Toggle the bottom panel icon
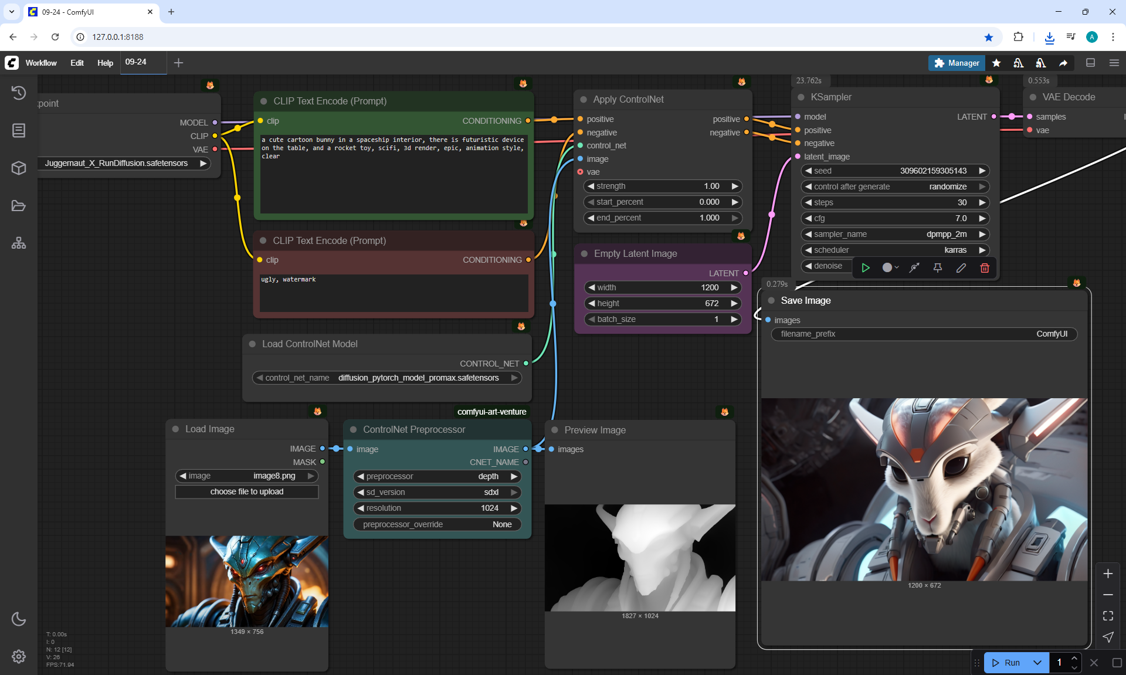This screenshot has width=1126, height=675. 1090,63
